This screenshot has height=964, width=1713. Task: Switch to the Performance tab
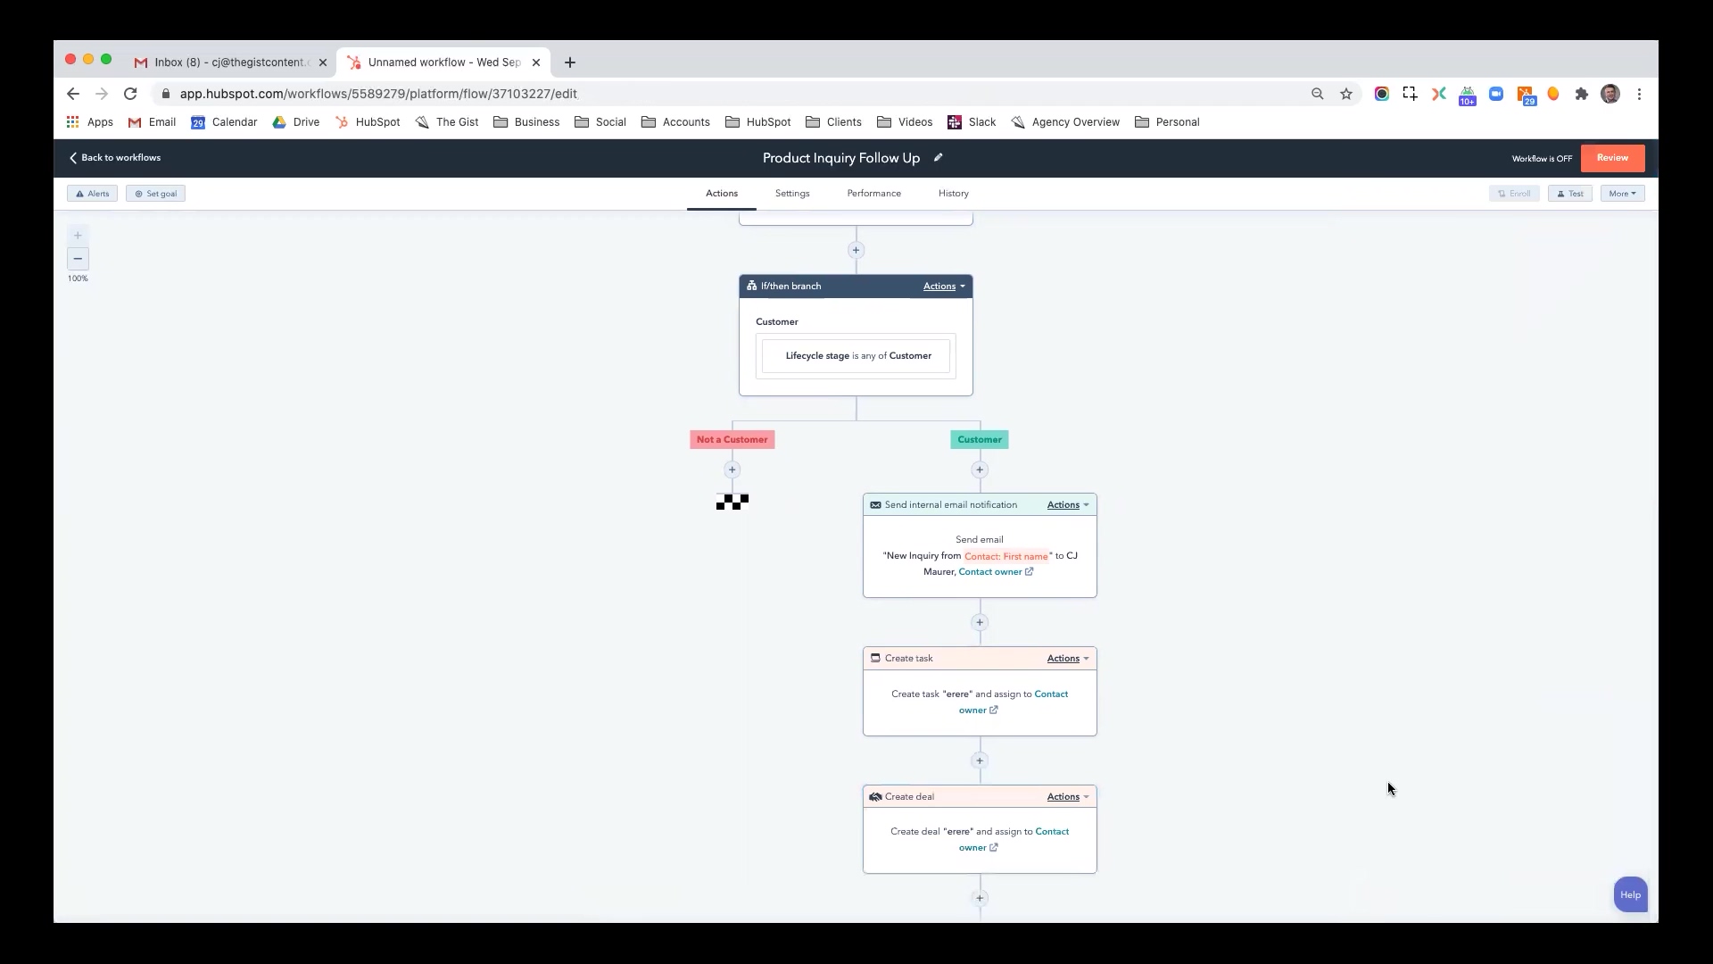(x=873, y=193)
